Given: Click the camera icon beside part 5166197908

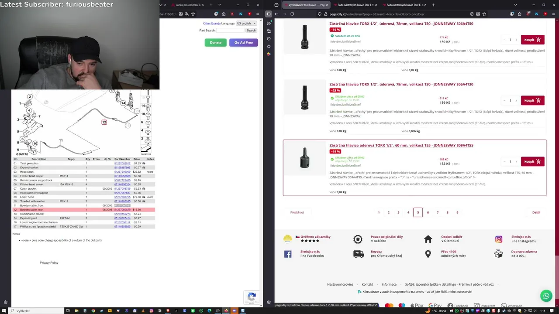Looking at the screenshot, I should pos(144,167).
